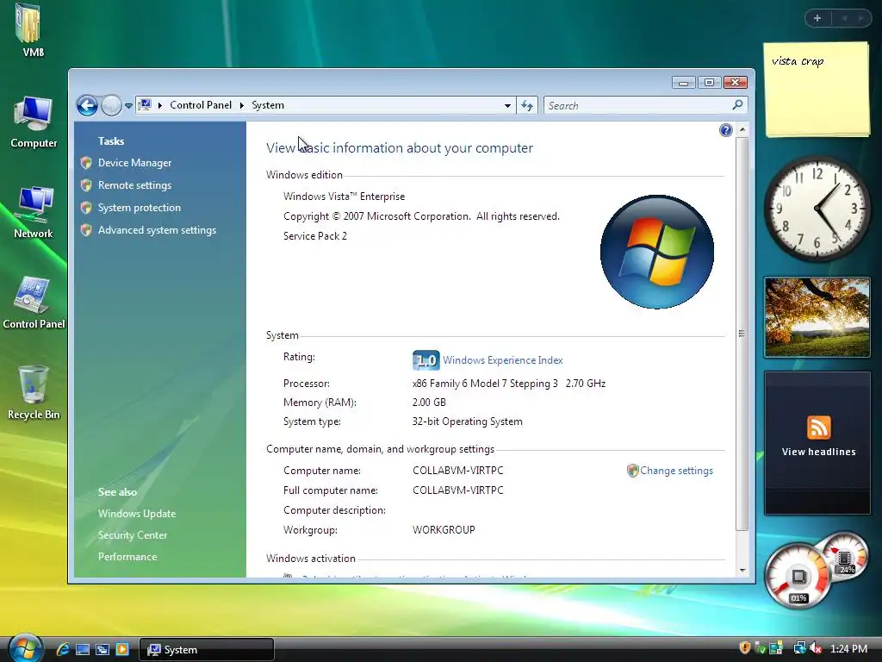Click the vertical scrollbar thumb
This screenshot has width=882, height=662.
click(742, 334)
